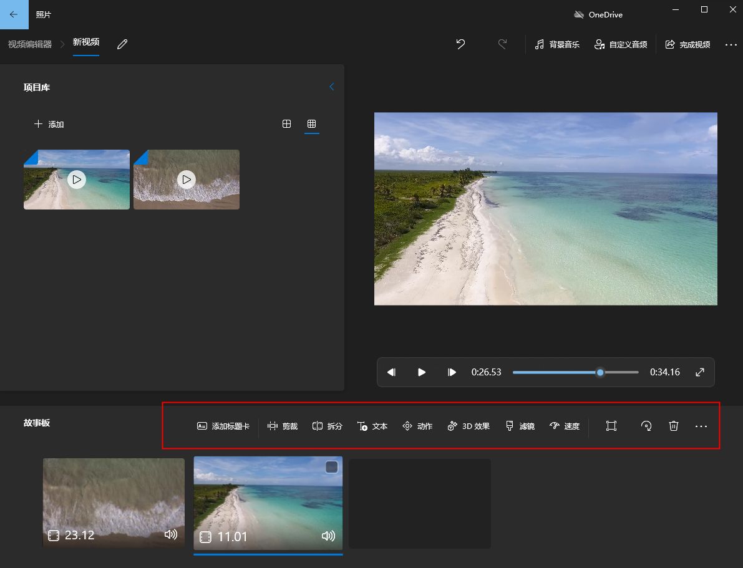
Task: Delete selected clip with trash icon
Action: [x=674, y=426]
